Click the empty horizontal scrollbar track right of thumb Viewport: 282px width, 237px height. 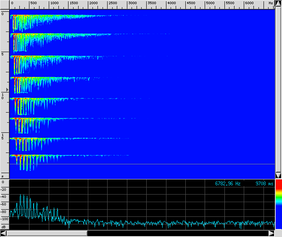pyautogui.click(x=177, y=233)
